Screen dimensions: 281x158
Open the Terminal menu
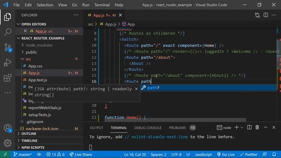pyautogui.click(x=102, y=5)
